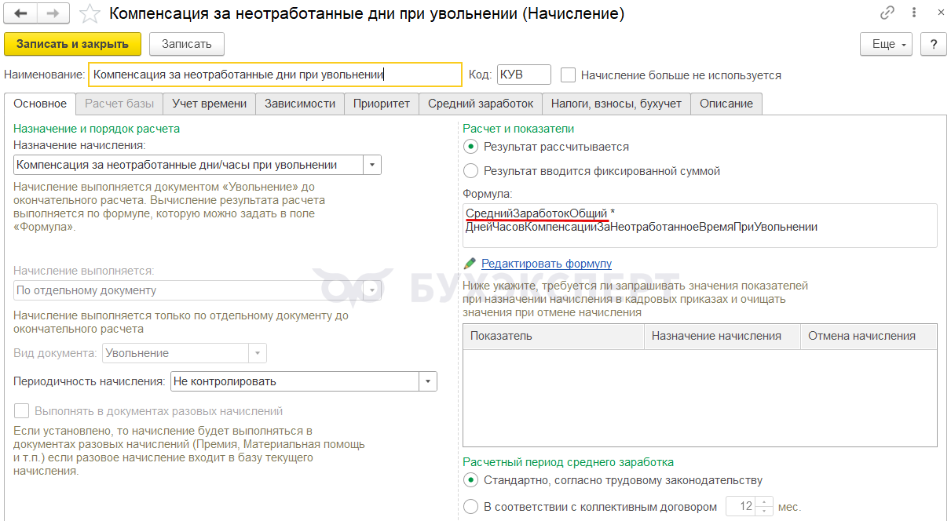Open the Приоритет tab
Image resolution: width=951 pixels, height=521 pixels.
pos(382,104)
